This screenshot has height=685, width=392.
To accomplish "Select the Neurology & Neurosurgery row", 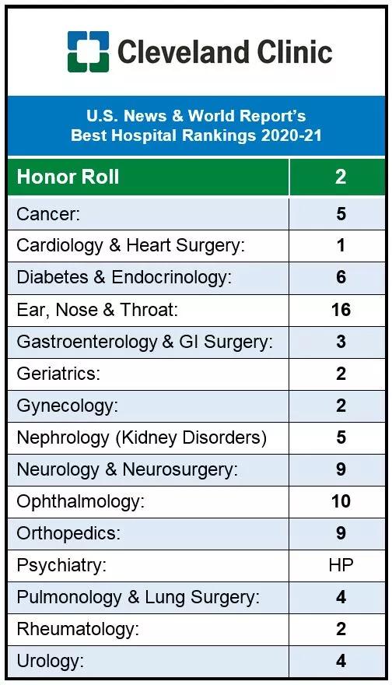I will pos(196,469).
